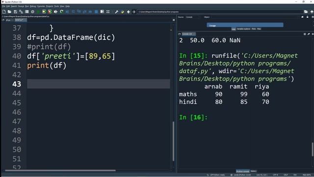This screenshot has height=177, width=314.
Task: Open the Tools menu
Action: click(x=57, y=6)
